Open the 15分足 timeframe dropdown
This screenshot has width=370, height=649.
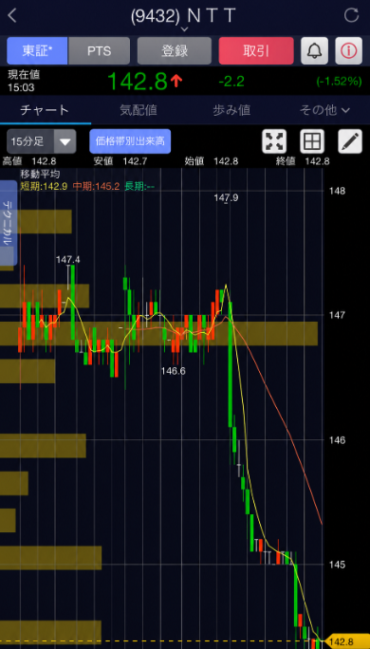[x=42, y=141]
